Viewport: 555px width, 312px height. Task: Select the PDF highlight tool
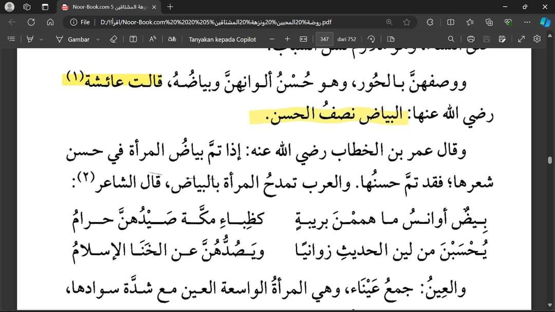pos(30,39)
